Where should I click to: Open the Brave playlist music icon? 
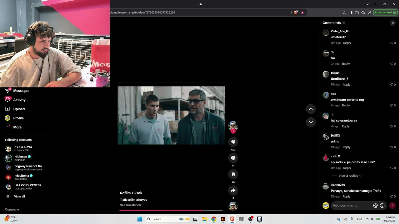point(344,12)
